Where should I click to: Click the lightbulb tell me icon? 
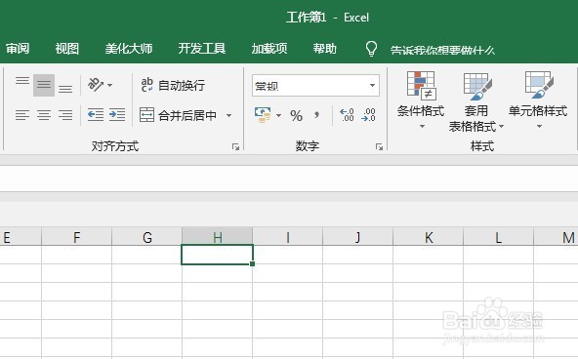(x=371, y=49)
